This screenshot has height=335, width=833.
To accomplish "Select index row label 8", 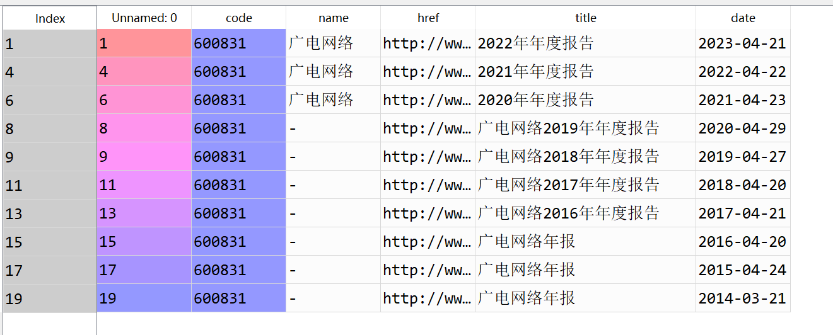I will pyautogui.click(x=50, y=128).
